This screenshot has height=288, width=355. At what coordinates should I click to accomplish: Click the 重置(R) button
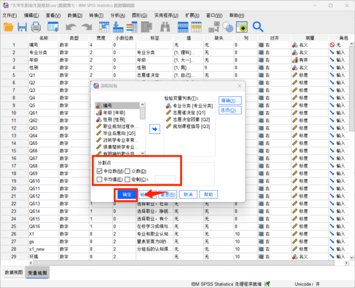(168, 194)
